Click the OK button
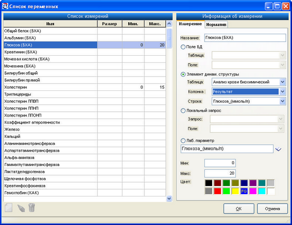292x225 pixels. click(x=239, y=208)
